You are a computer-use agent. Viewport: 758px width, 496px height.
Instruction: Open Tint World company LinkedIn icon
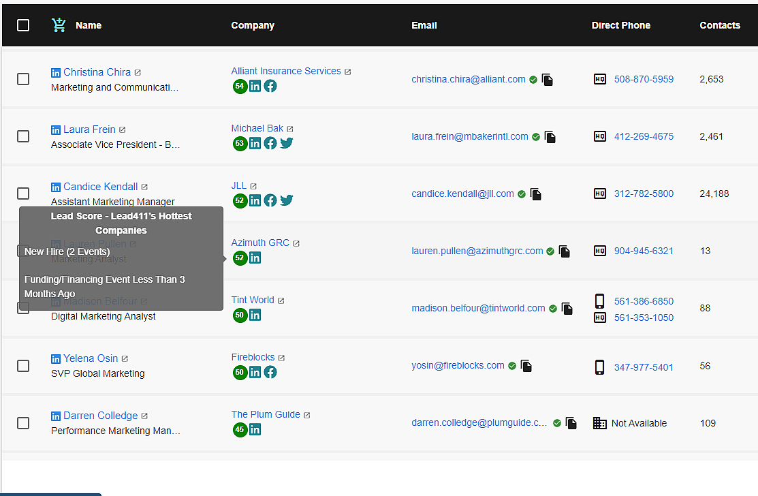[255, 315]
